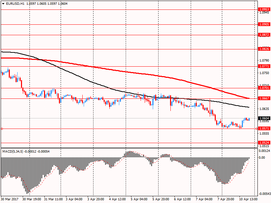Click the MACD(5,34,5) indicator label
The image size is (271, 203).
pyautogui.click(x=13, y=152)
